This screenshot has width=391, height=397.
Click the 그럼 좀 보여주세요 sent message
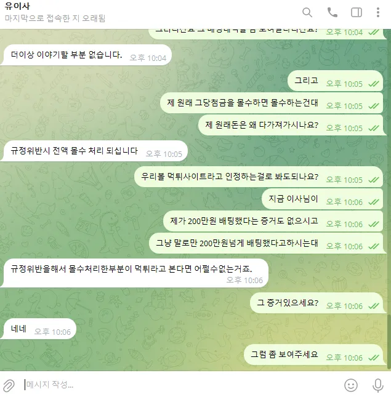(313, 355)
